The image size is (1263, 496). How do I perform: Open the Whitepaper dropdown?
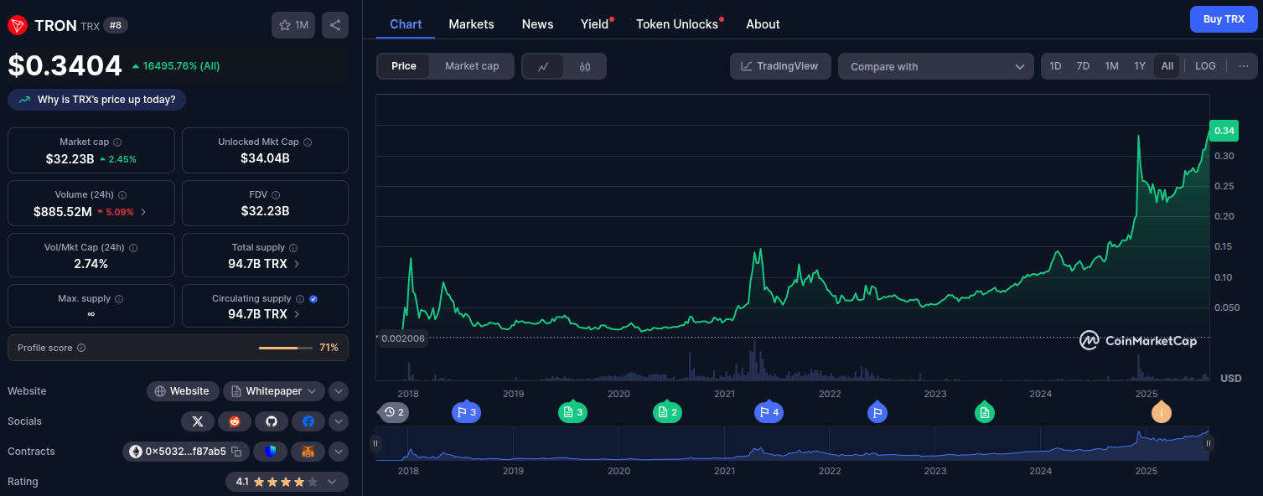[x=273, y=391]
